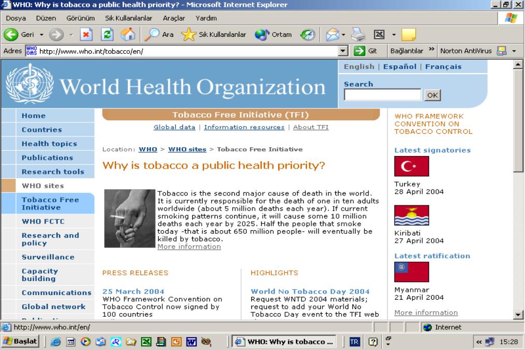Open the About TFI link
The height and width of the screenshot is (350, 525).
click(x=311, y=127)
